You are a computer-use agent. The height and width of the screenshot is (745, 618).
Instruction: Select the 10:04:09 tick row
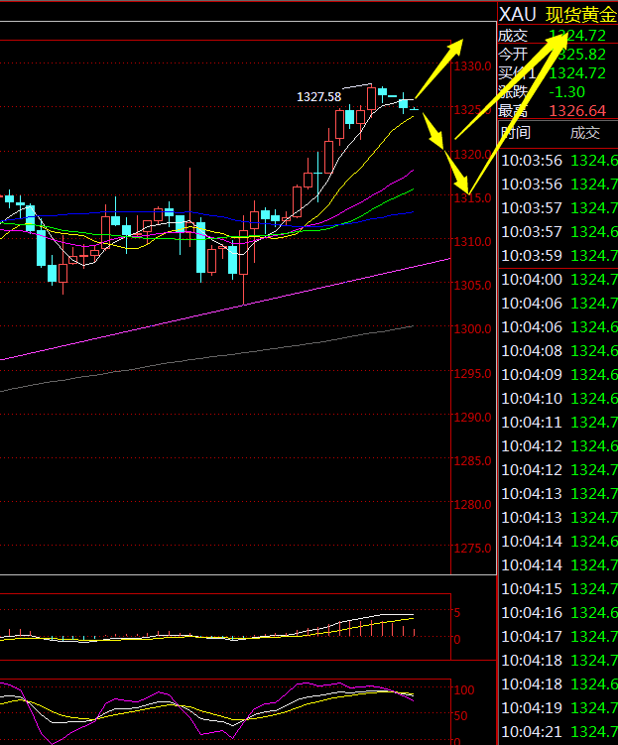[559, 374]
